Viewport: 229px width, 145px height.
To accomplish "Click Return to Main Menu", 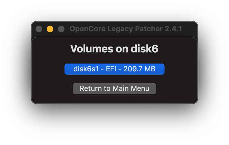I will coord(114,88).
